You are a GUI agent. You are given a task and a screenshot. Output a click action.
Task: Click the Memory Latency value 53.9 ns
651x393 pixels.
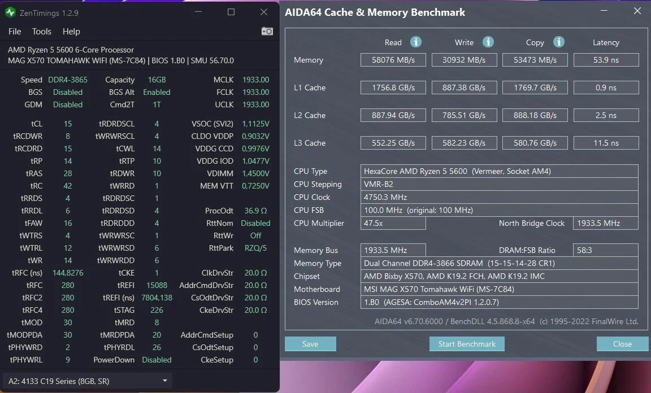606,60
